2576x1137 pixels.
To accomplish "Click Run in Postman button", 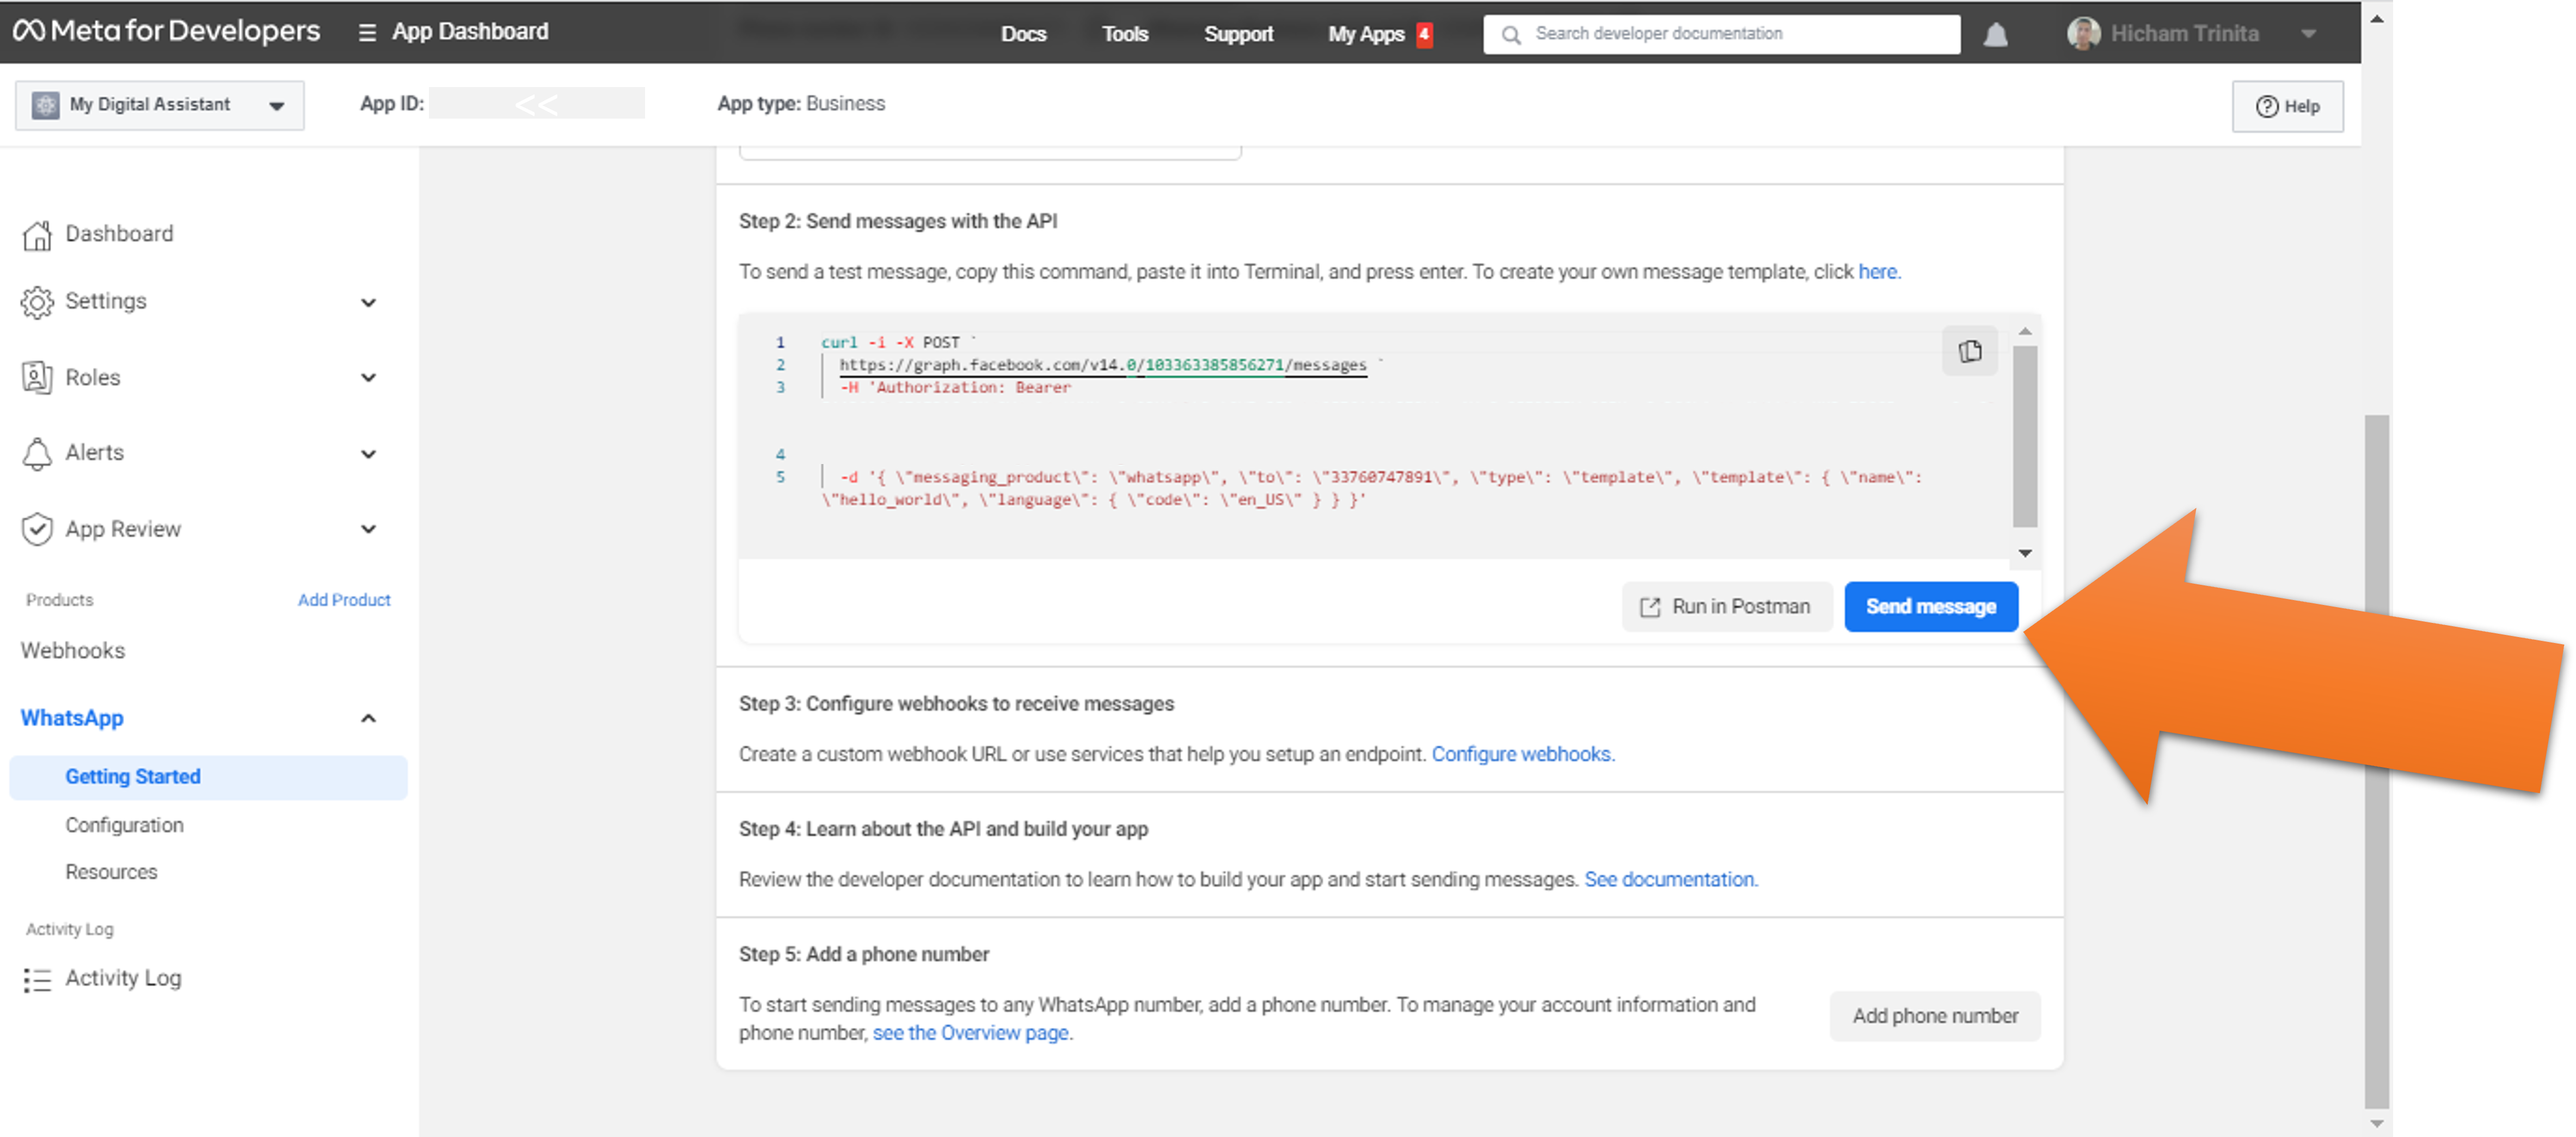I will 1726,607.
